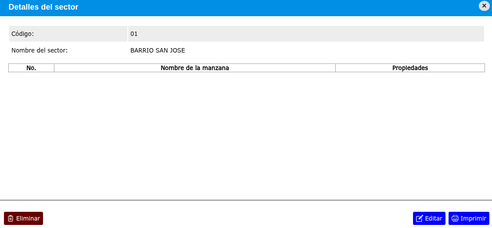Click the empty gray area of the Código row
The image size is (492, 228).
(307, 34)
